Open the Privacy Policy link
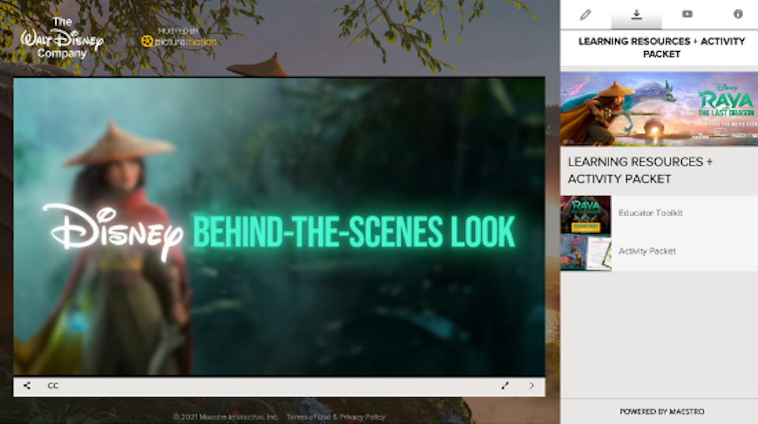Screen dimensions: 758x424 (363, 417)
